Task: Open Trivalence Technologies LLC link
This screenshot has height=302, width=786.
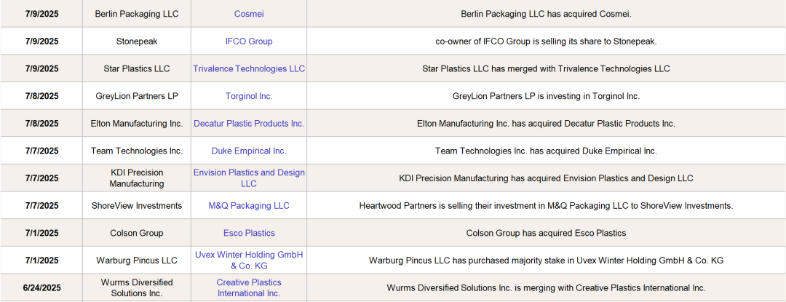Action: (249, 68)
